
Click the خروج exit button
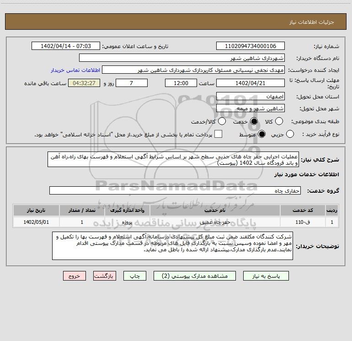75,276
